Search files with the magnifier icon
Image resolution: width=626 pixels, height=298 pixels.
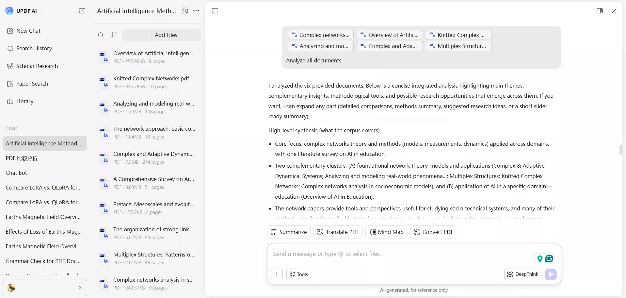(101, 35)
